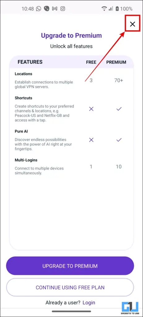Select the Multi-Logins feature title
Viewport: 143px width, 317px height.
coord(26,160)
